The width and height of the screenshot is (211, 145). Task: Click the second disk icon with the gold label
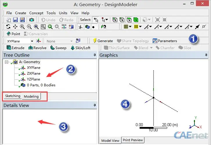[22, 20]
